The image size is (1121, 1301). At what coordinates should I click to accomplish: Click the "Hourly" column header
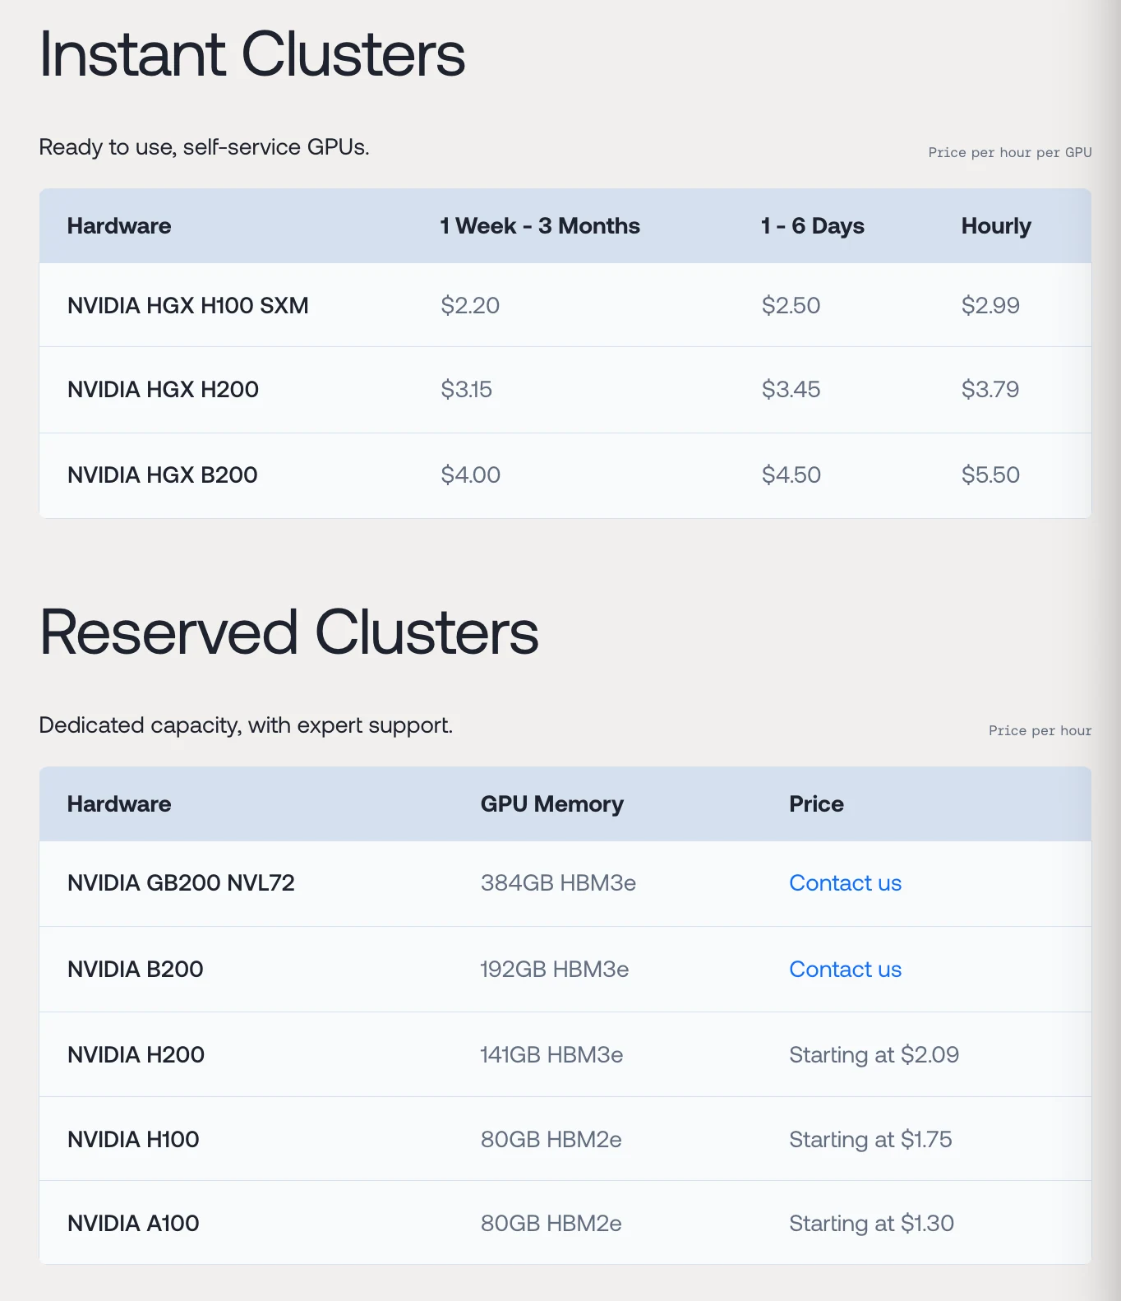coord(996,226)
